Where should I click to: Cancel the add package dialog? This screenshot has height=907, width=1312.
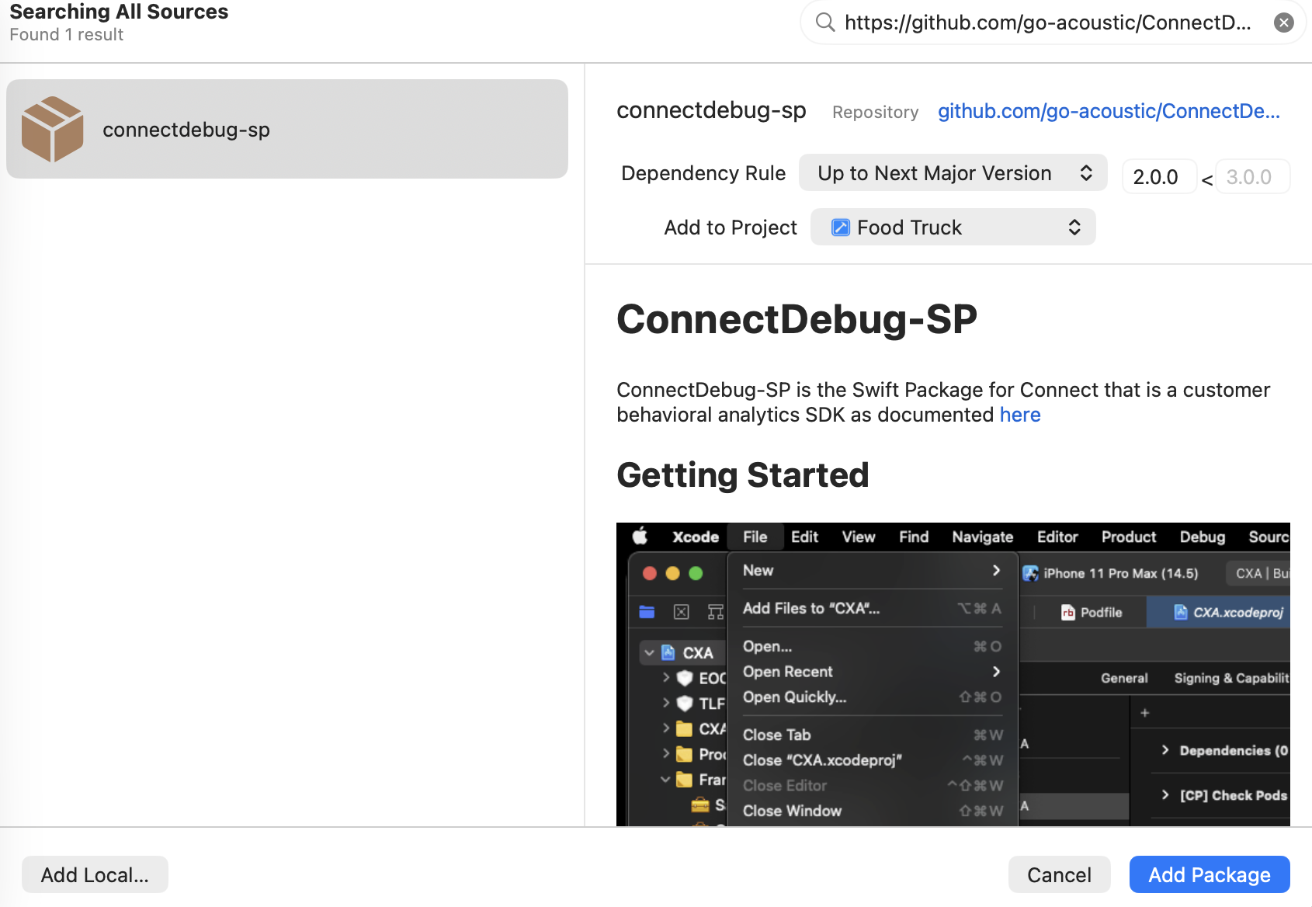pyautogui.click(x=1059, y=874)
